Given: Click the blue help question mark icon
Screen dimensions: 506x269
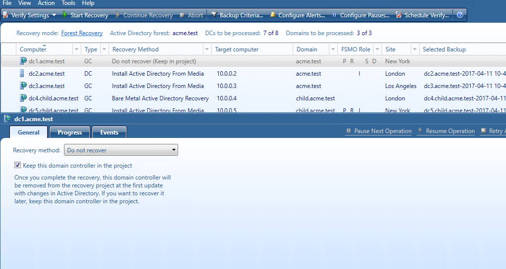Looking at the screenshot, I should coord(460,15).
